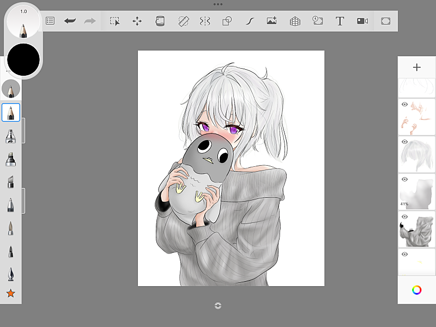436x327 pixels.
Task: Open the Perspective guides tool
Action: point(295,21)
